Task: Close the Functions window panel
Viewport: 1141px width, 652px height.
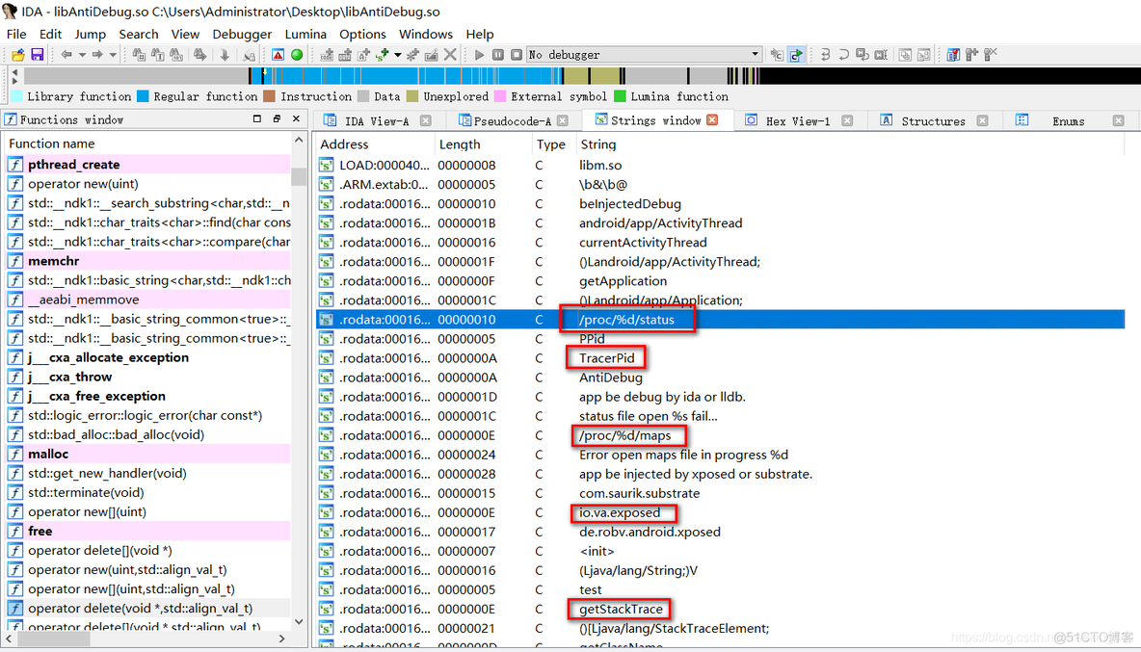Action: 296,118
